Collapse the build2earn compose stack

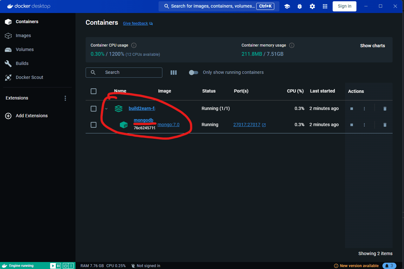point(106,108)
